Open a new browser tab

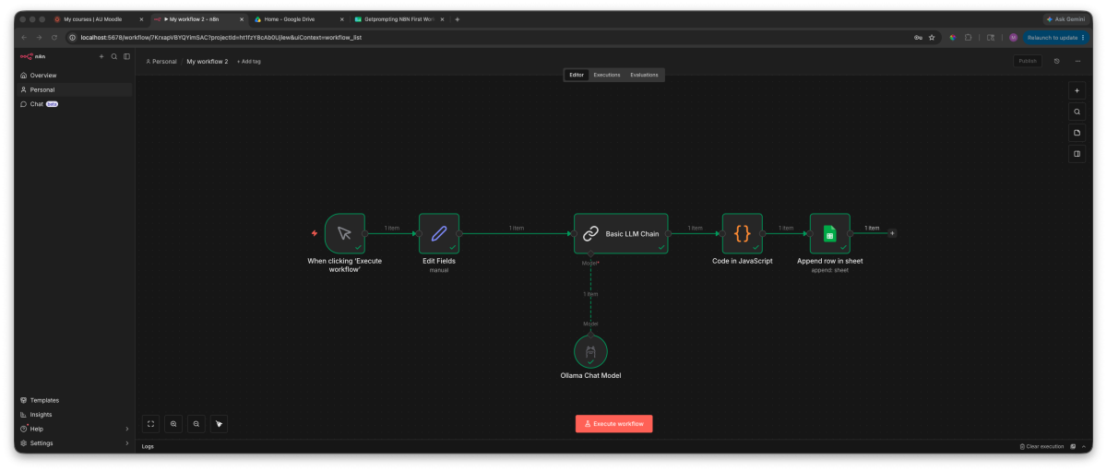[458, 18]
